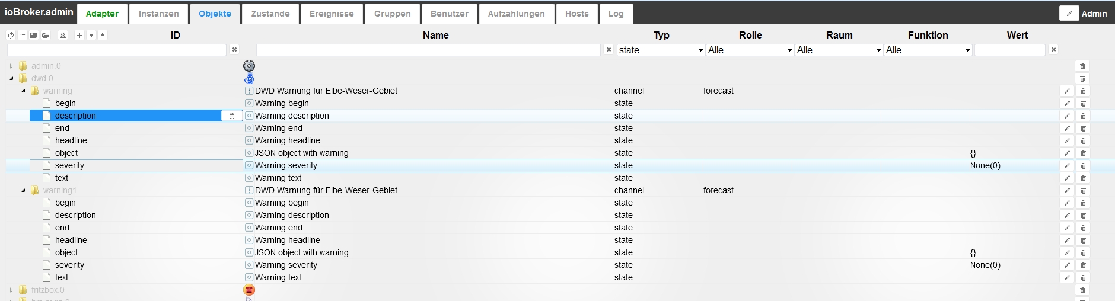Open the Typ filter dropdown showing state
Image resolution: width=1115 pixels, height=301 pixels.
click(661, 50)
